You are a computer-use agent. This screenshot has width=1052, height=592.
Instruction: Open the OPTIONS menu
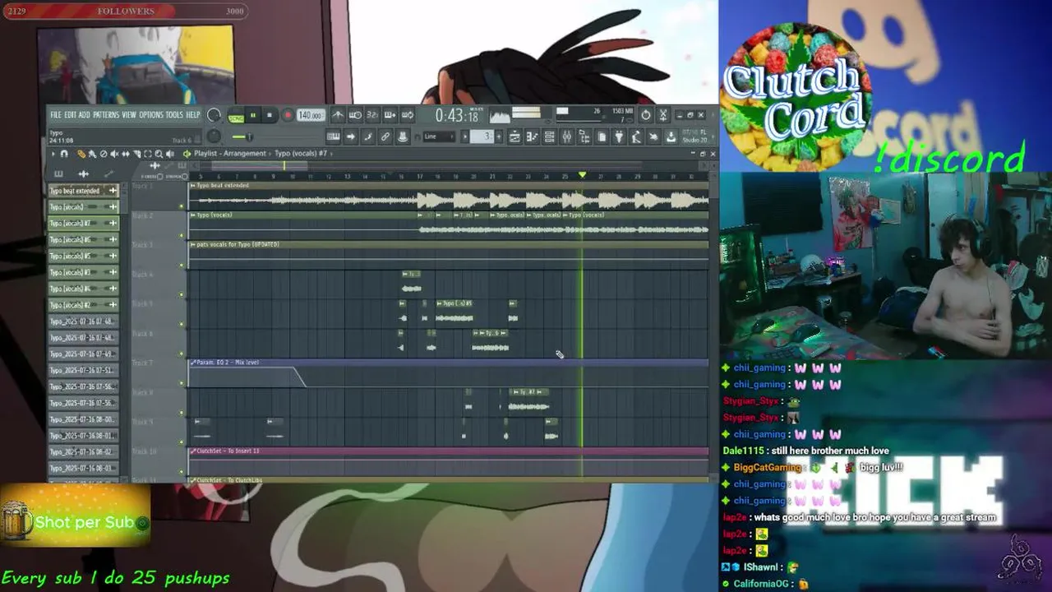click(x=152, y=114)
